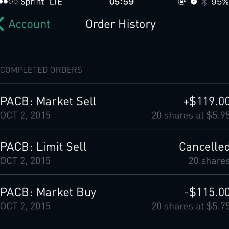Select the 20 shares at $5.95 detail

(x=190, y=115)
